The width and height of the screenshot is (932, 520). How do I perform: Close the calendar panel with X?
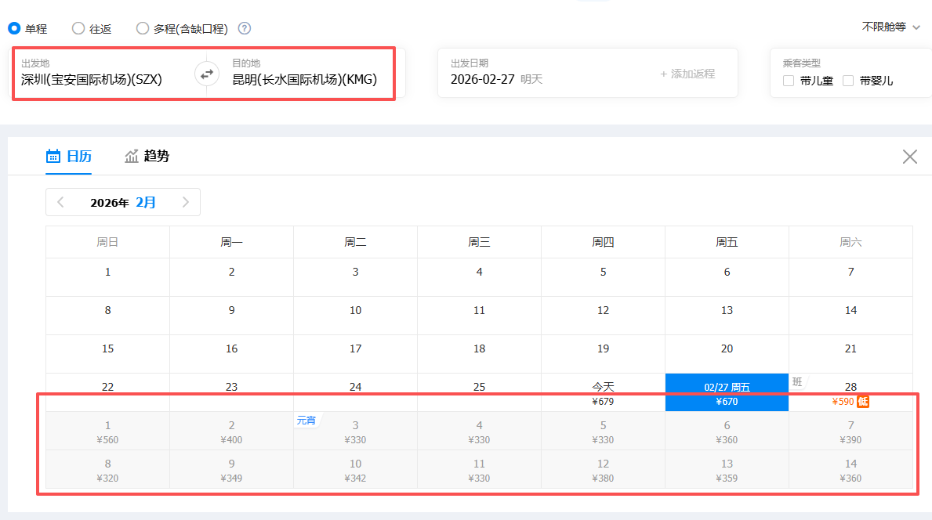909,157
